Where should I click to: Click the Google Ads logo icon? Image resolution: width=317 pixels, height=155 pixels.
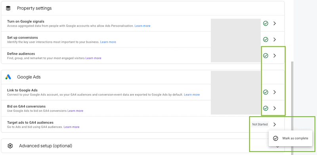8,77
